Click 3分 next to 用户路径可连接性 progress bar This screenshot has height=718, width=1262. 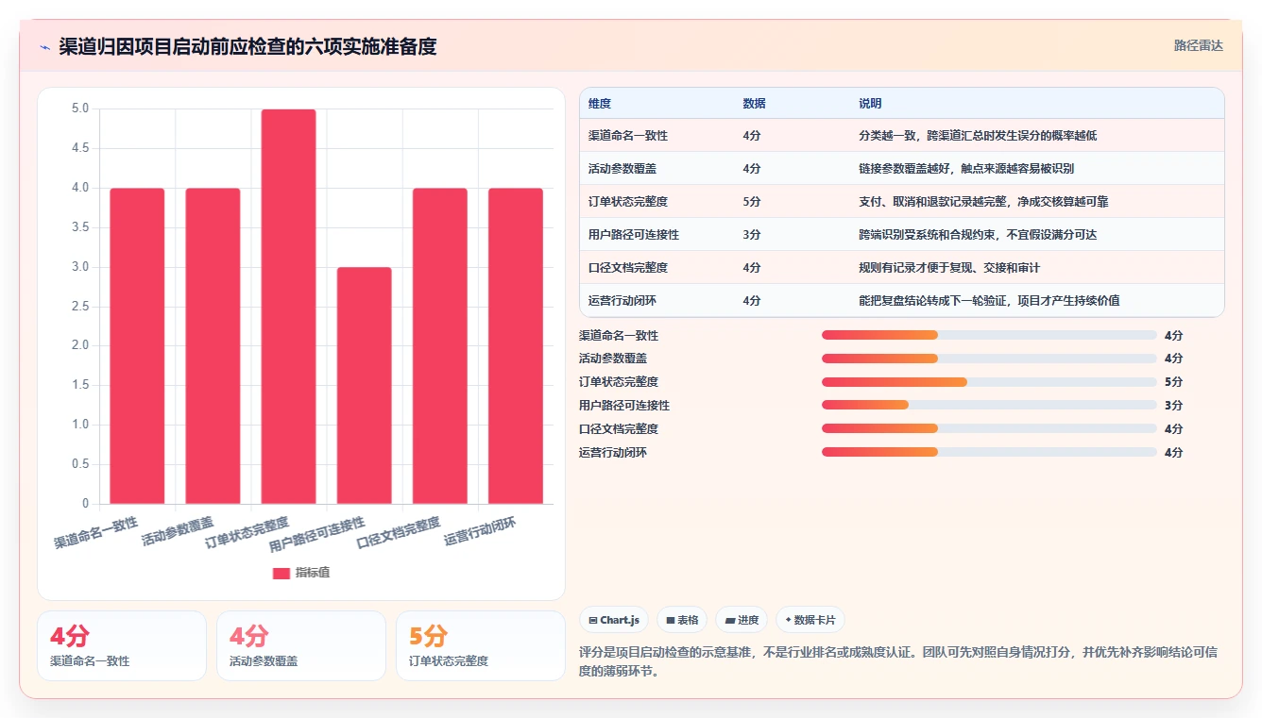(1173, 406)
